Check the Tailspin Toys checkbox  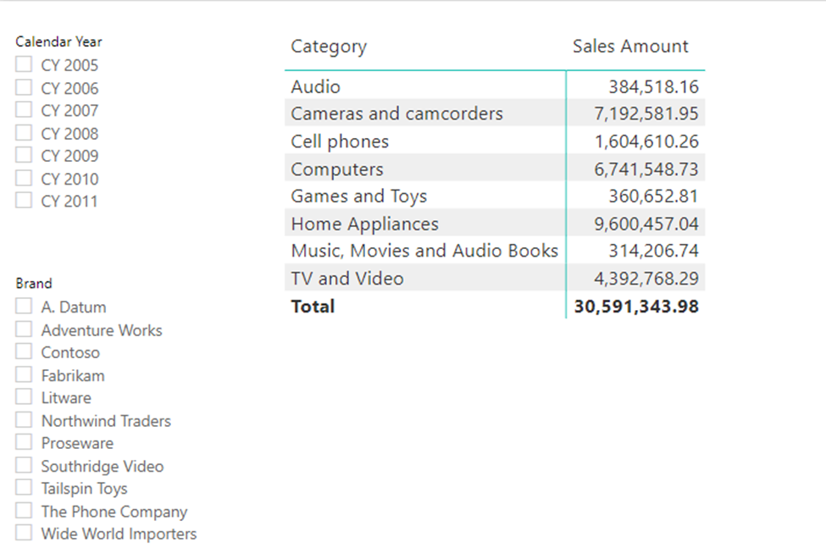24,487
